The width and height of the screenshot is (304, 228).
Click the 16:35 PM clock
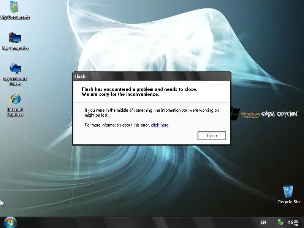[x=293, y=223]
